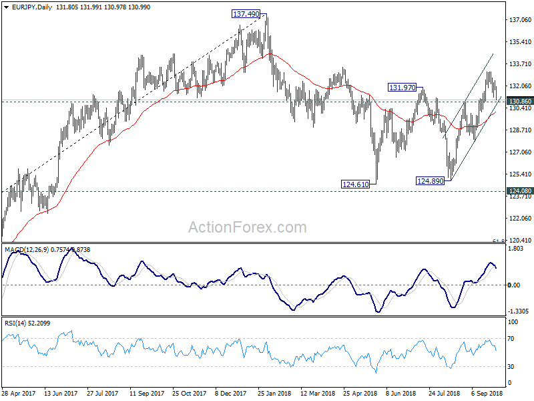The width and height of the screenshot is (534, 401).
Task: Click the 130.860 horizontal level tag
Action: click(x=520, y=102)
